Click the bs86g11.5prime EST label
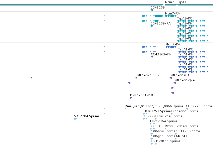The image size is (213, 145). click(x=163, y=136)
